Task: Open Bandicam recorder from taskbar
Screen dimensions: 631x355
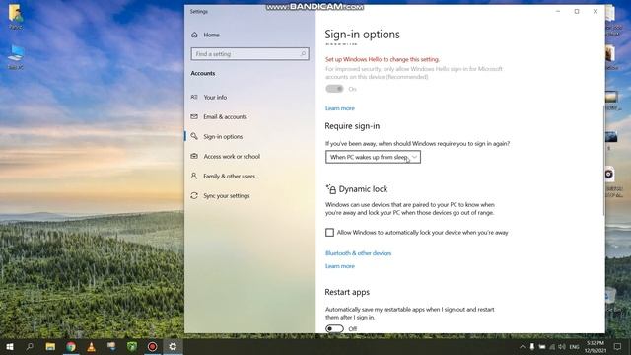Action: click(153, 346)
